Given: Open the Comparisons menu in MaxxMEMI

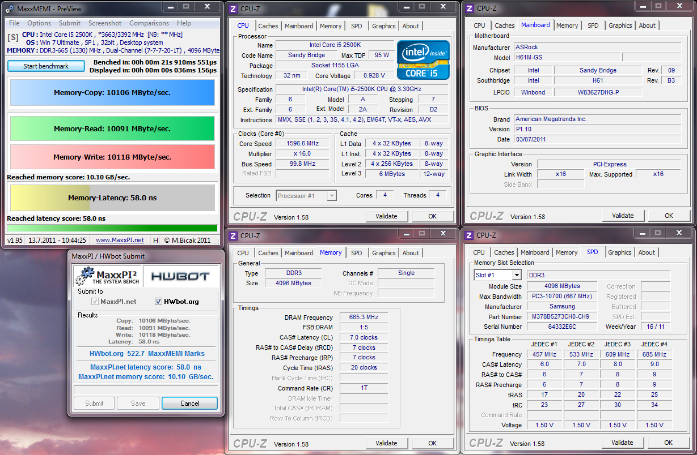Looking at the screenshot, I should coord(149,23).
